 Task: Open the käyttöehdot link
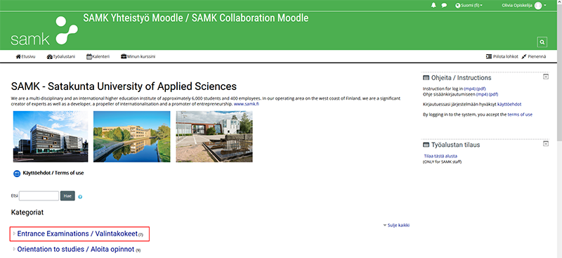tap(509, 105)
